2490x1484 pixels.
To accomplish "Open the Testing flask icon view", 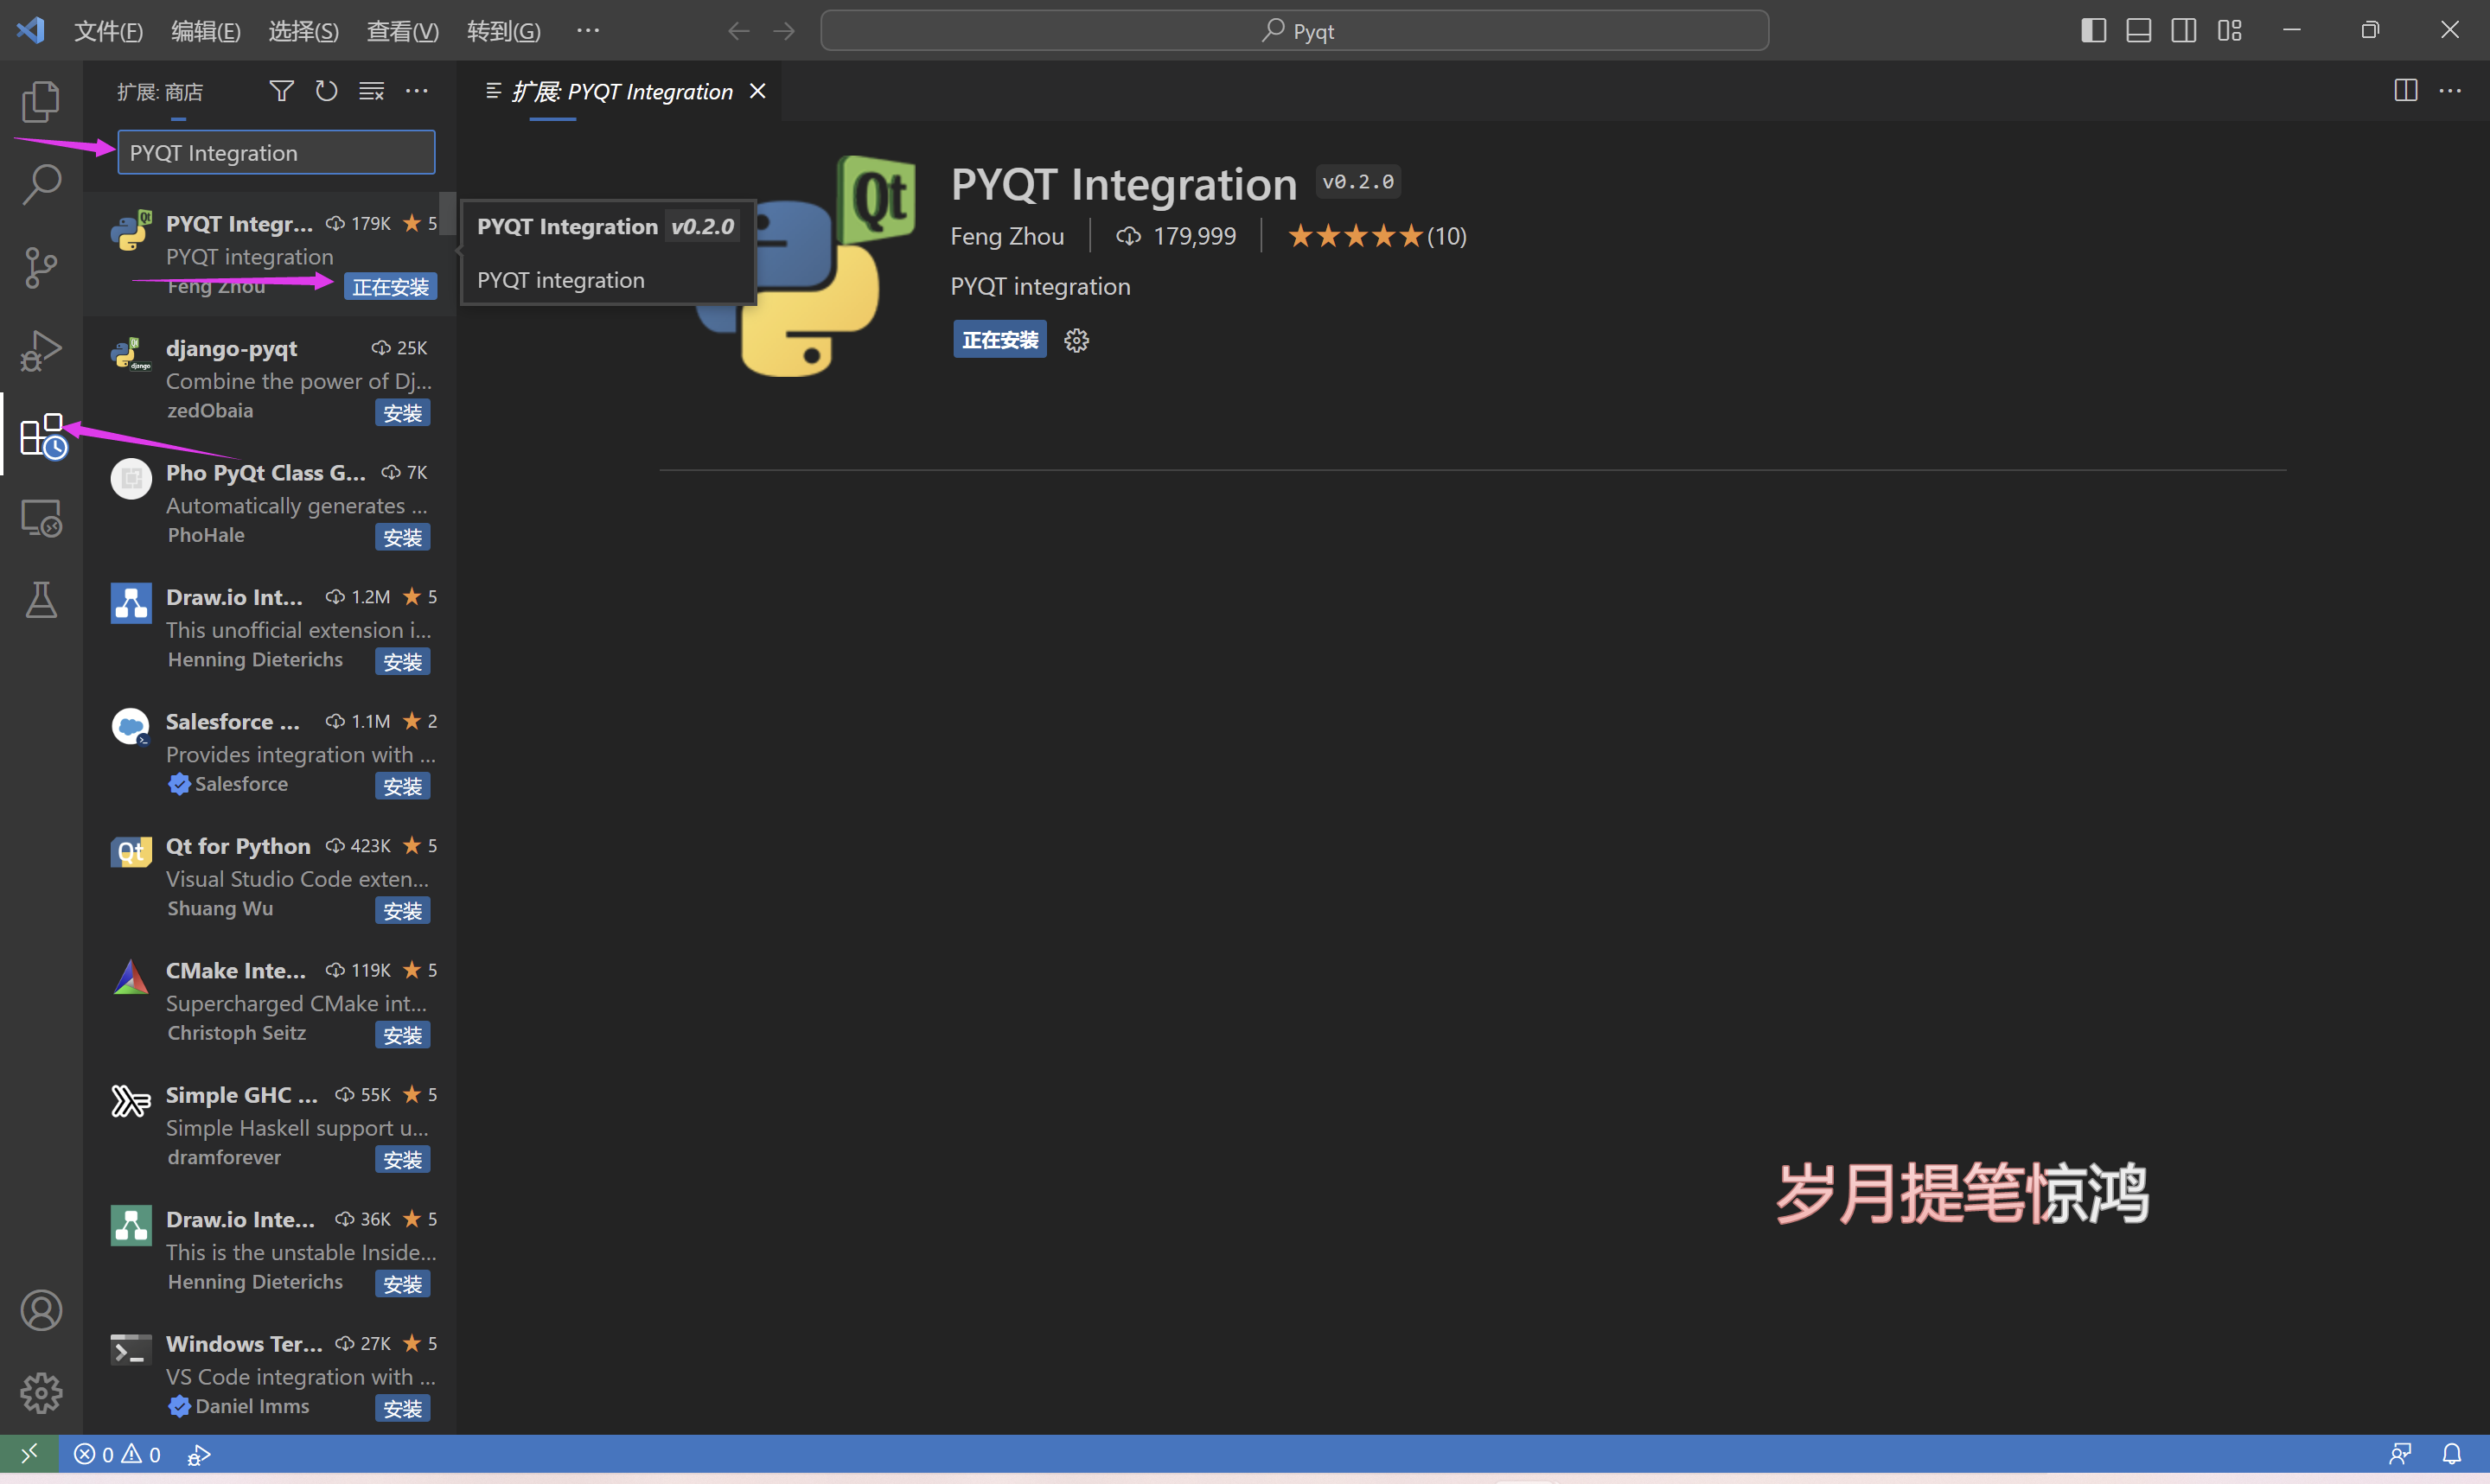I will pos(41,600).
